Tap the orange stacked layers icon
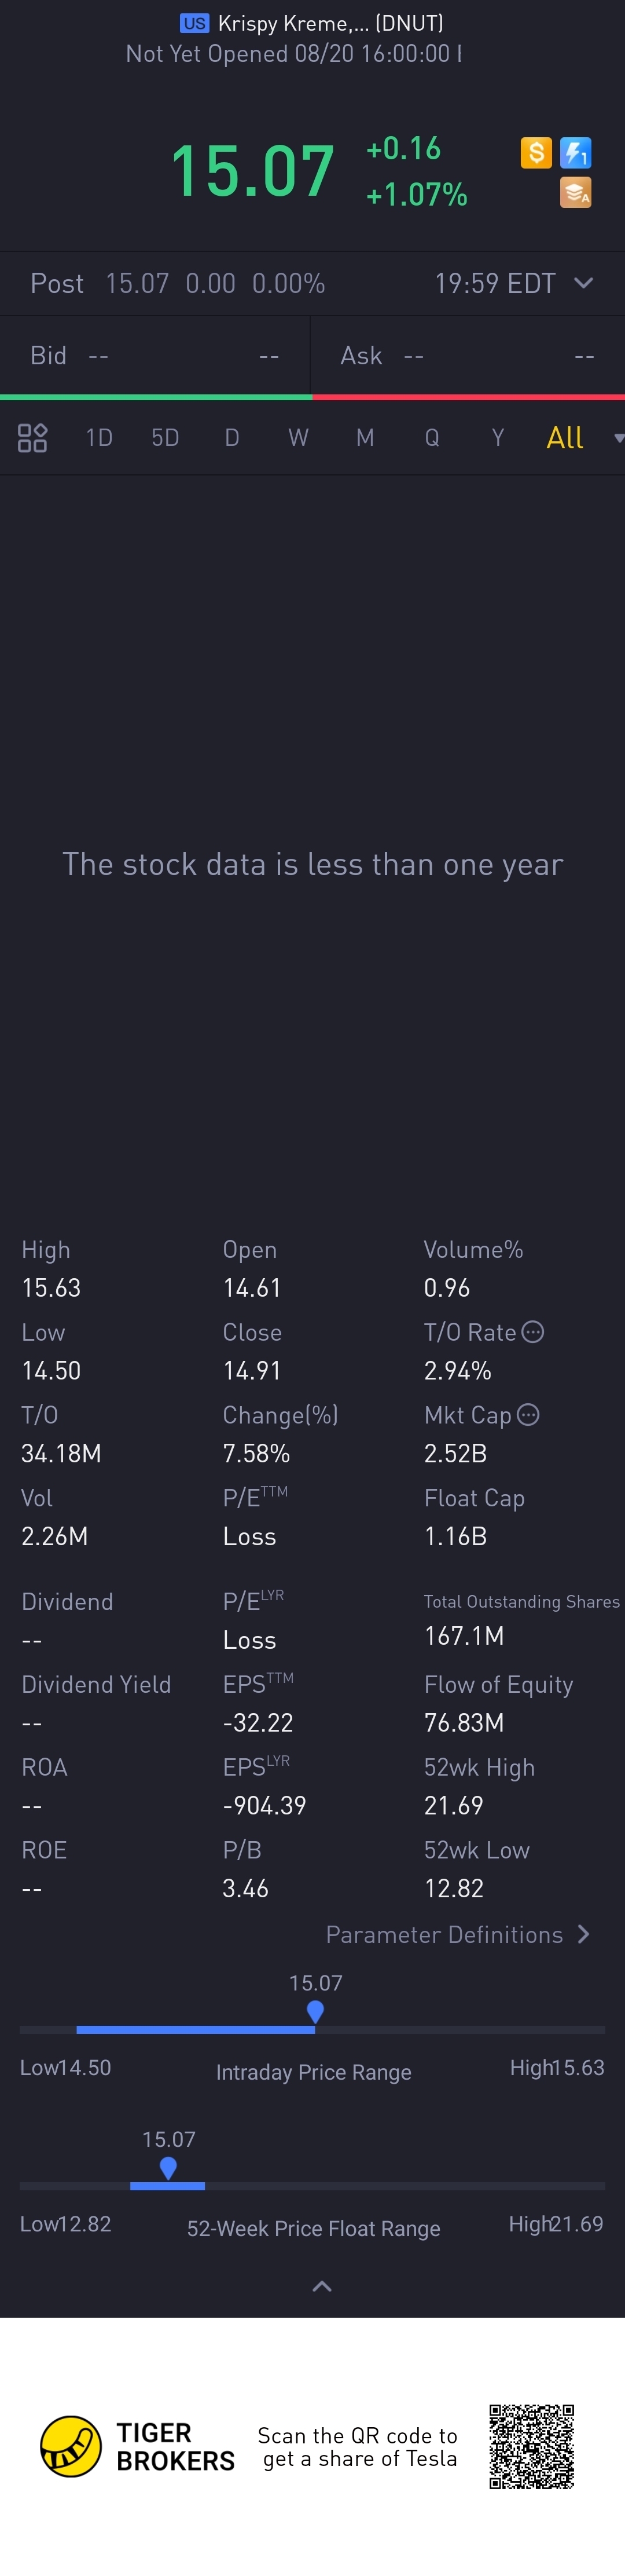625x2576 pixels. click(576, 192)
